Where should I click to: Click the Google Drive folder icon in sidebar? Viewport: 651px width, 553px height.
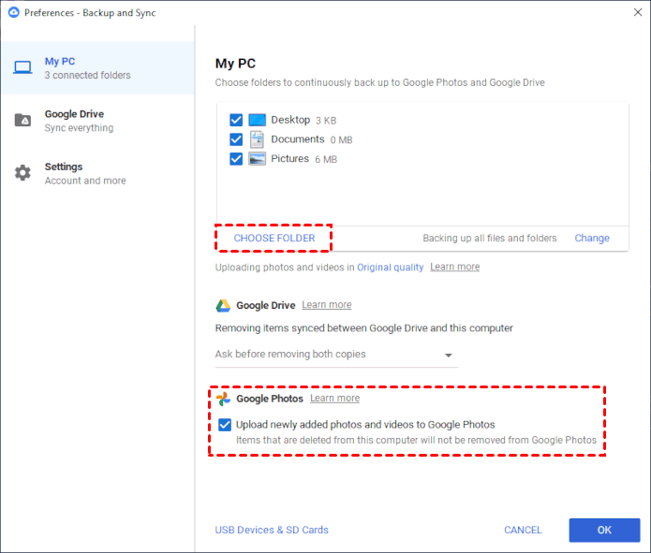coord(22,121)
